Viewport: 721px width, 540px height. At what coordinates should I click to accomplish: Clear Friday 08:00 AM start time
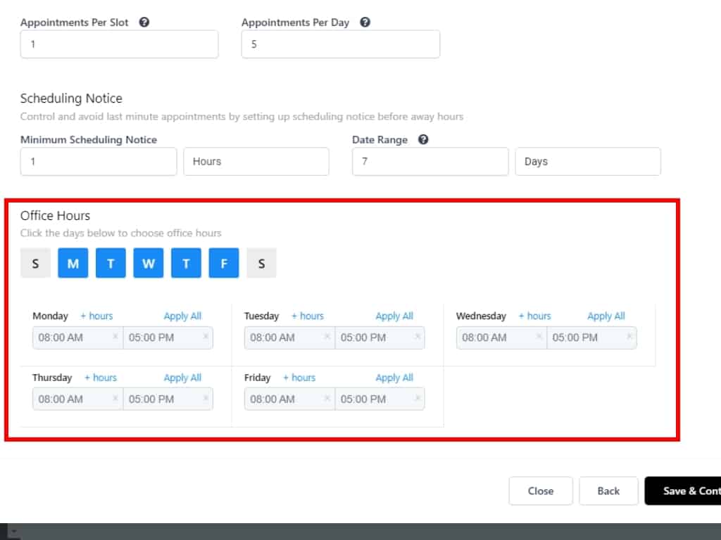[x=327, y=399]
